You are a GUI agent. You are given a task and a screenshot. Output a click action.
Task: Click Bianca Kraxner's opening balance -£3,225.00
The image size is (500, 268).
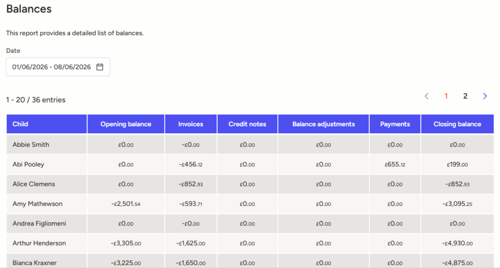(x=126, y=263)
